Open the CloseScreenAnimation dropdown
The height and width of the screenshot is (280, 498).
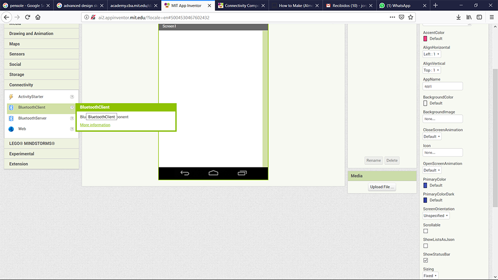point(432,136)
